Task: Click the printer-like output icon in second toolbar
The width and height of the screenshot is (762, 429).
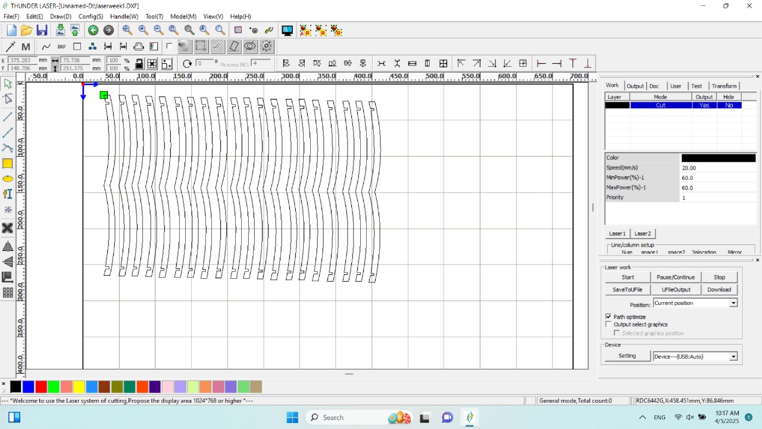Action: (x=139, y=46)
